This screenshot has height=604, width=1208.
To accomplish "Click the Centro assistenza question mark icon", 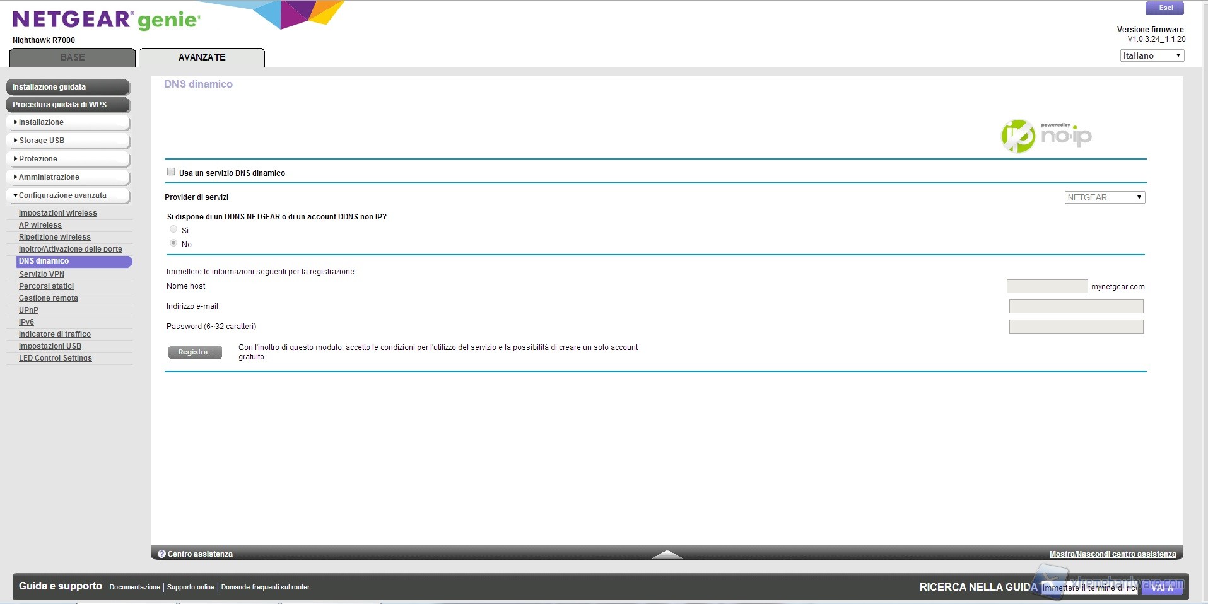I will [161, 554].
